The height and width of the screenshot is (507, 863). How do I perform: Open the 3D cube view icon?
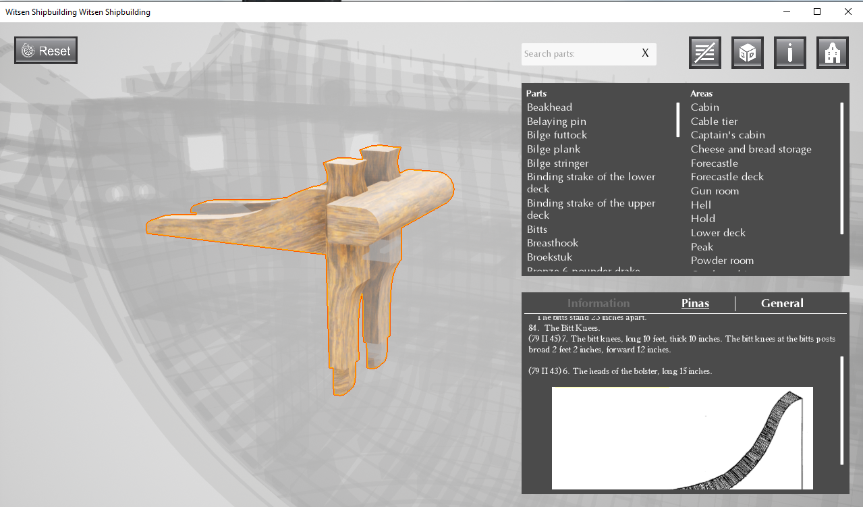coord(748,53)
